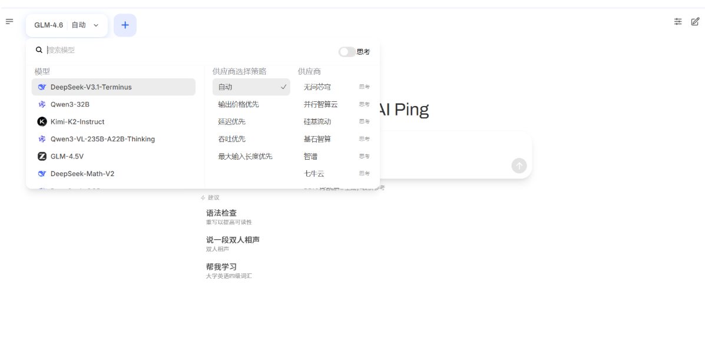Screen dimensions: 705x337
Task: Click the plus icon to add model
Action: (125, 25)
